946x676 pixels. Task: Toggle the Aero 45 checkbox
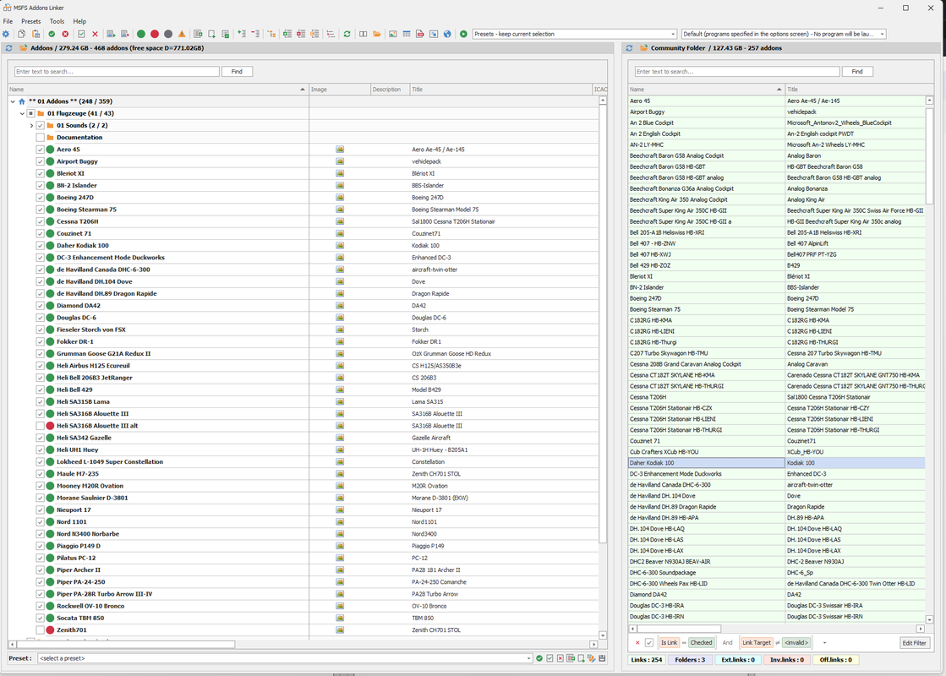41,150
